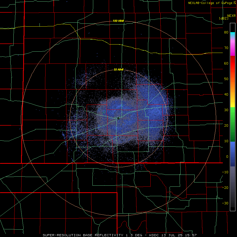Select the 20 dBZ scale value
This screenshot has width=237, height=237.
(x=226, y=126)
